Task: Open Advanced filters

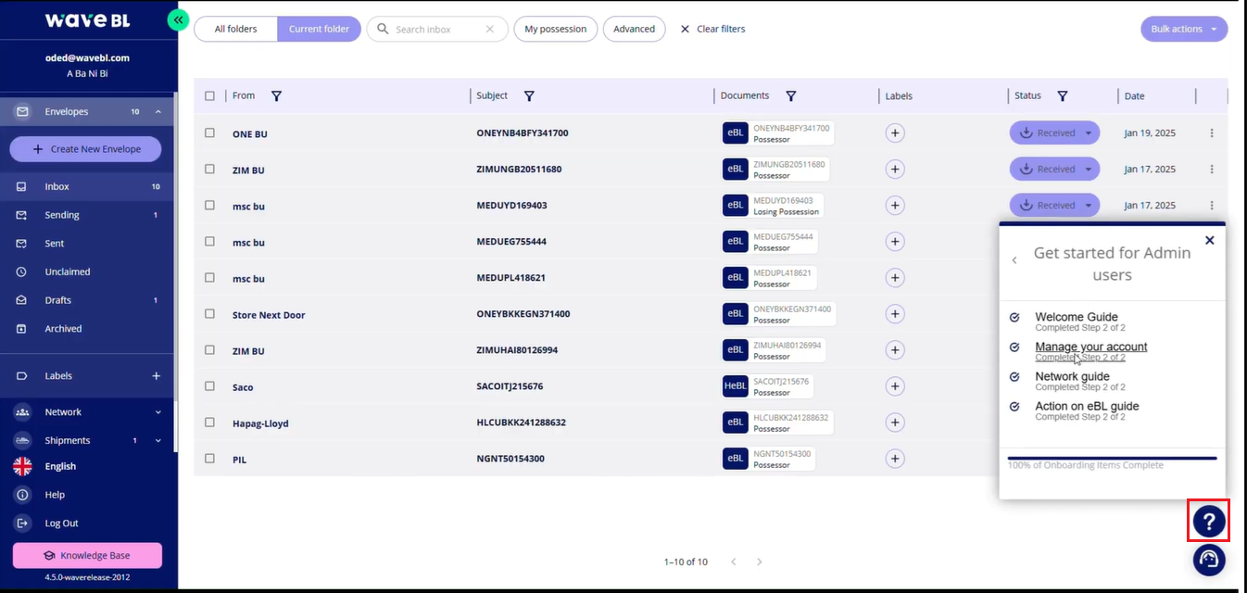Action: pos(634,29)
